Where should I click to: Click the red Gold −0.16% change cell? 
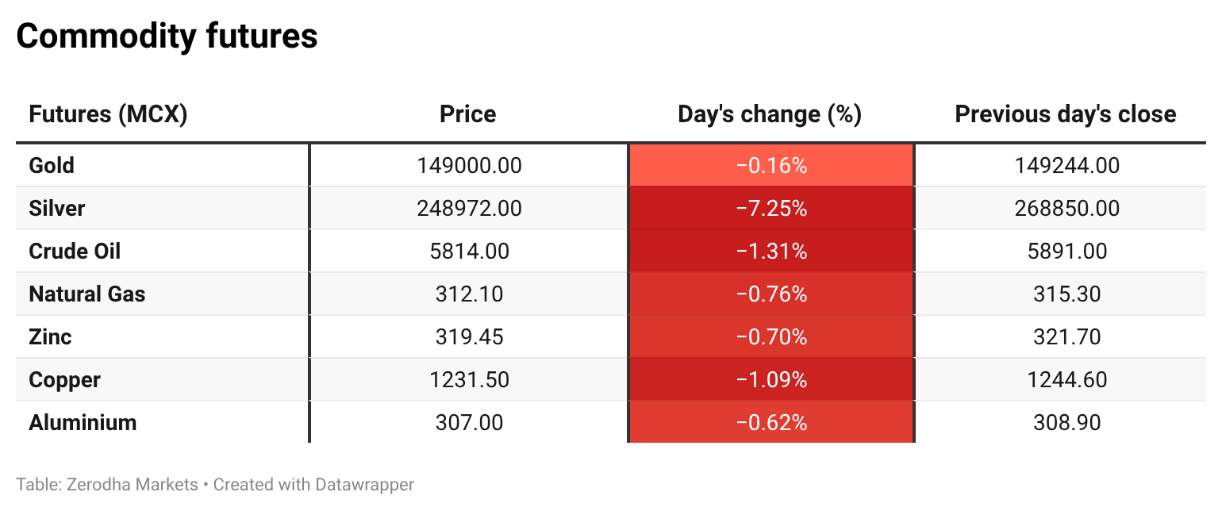[770, 166]
